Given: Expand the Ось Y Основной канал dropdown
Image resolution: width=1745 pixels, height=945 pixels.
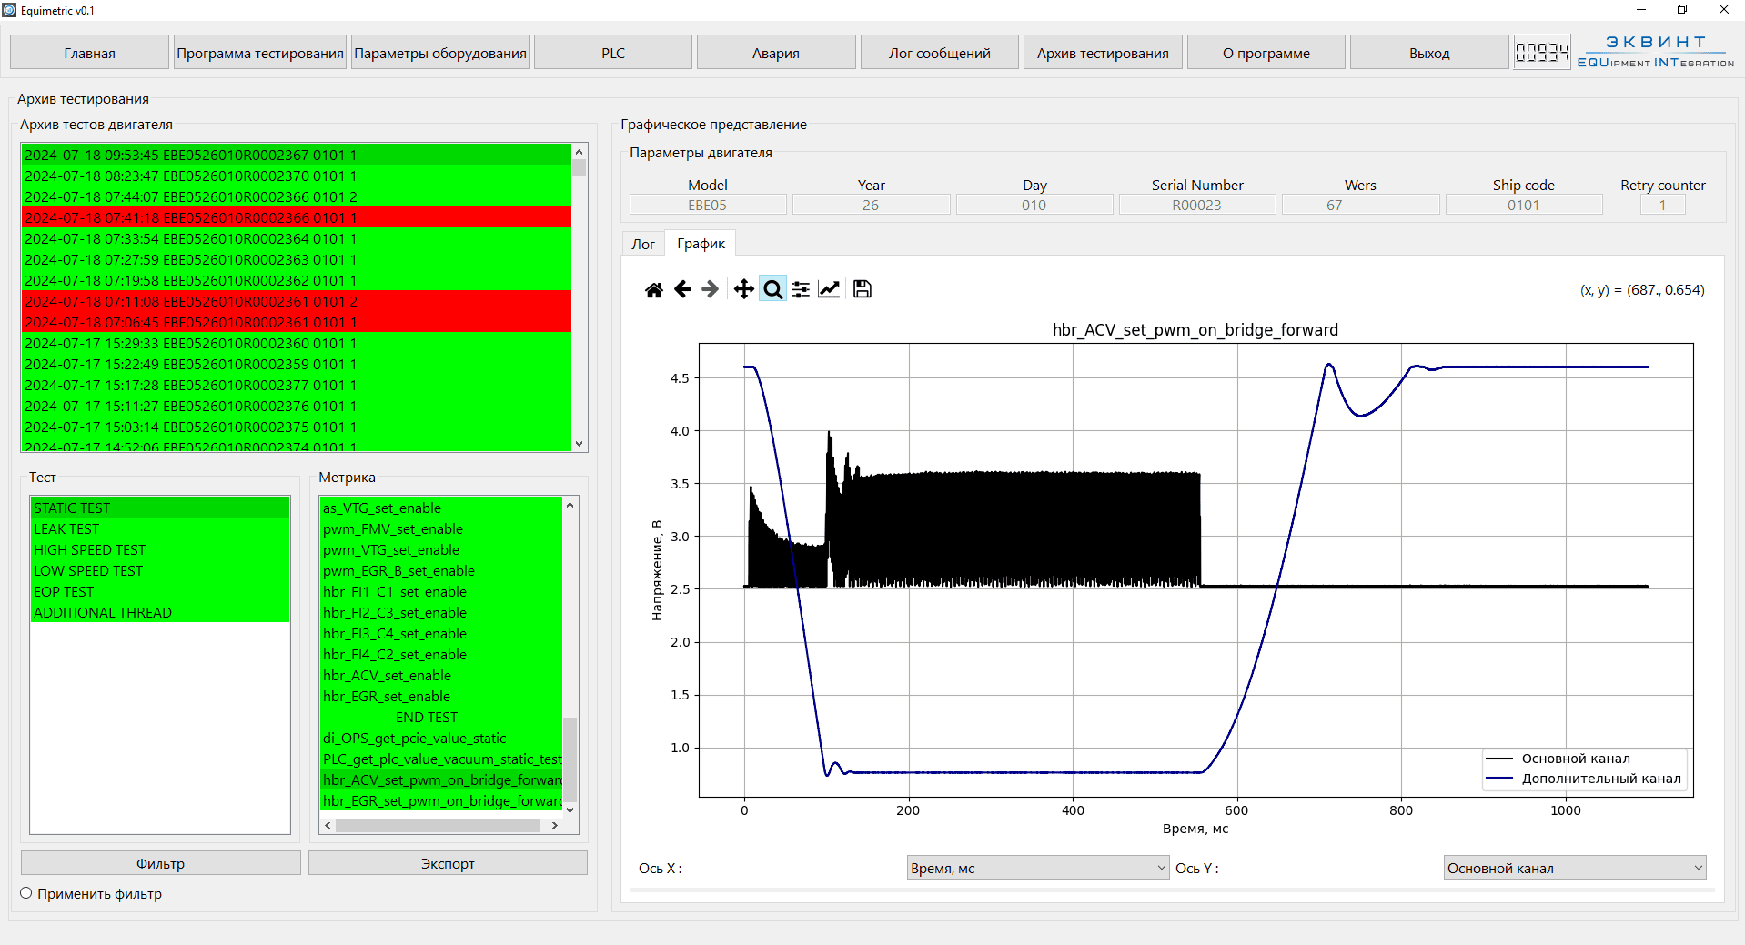Looking at the screenshot, I should 1574,868.
